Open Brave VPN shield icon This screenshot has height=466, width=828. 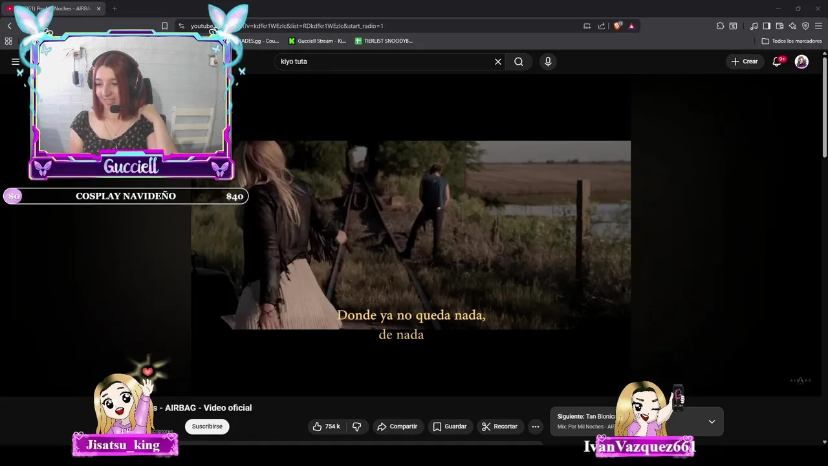[x=805, y=26]
